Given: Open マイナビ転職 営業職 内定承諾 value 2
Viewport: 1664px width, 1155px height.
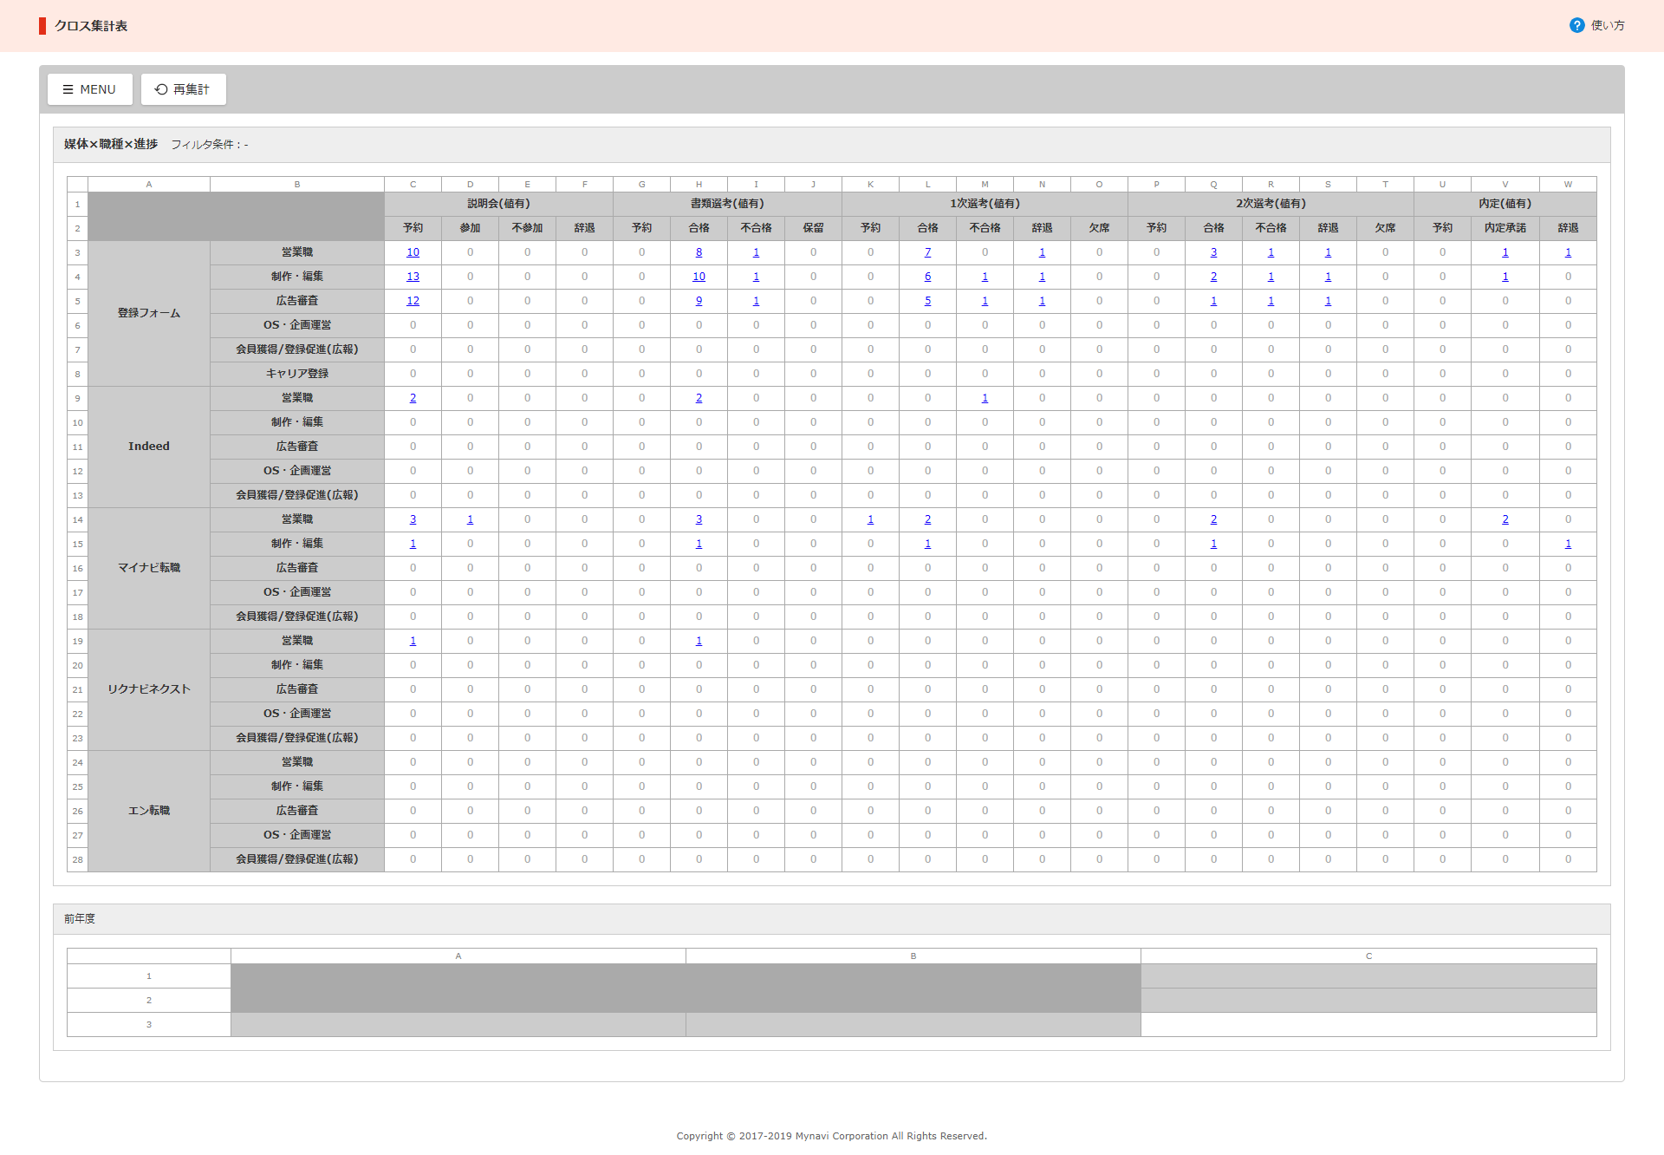Looking at the screenshot, I should [1505, 519].
